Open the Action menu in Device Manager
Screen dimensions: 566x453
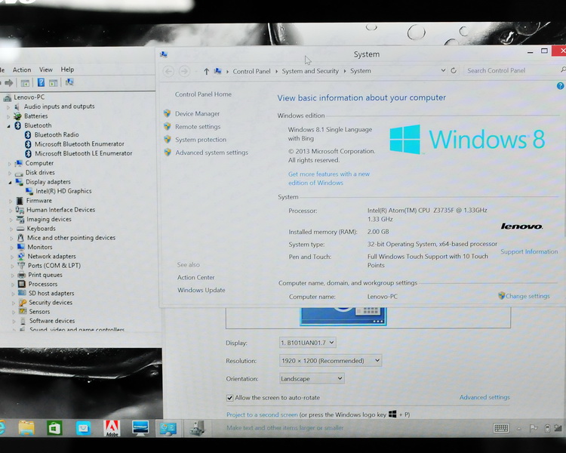(22, 69)
